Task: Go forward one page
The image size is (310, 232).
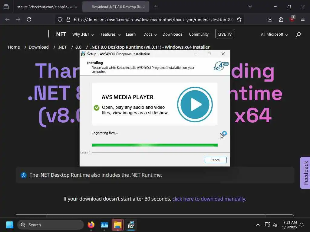Action: point(18,20)
